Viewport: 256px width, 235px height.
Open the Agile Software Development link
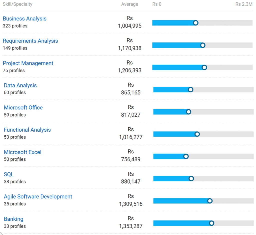pyautogui.click(x=38, y=197)
